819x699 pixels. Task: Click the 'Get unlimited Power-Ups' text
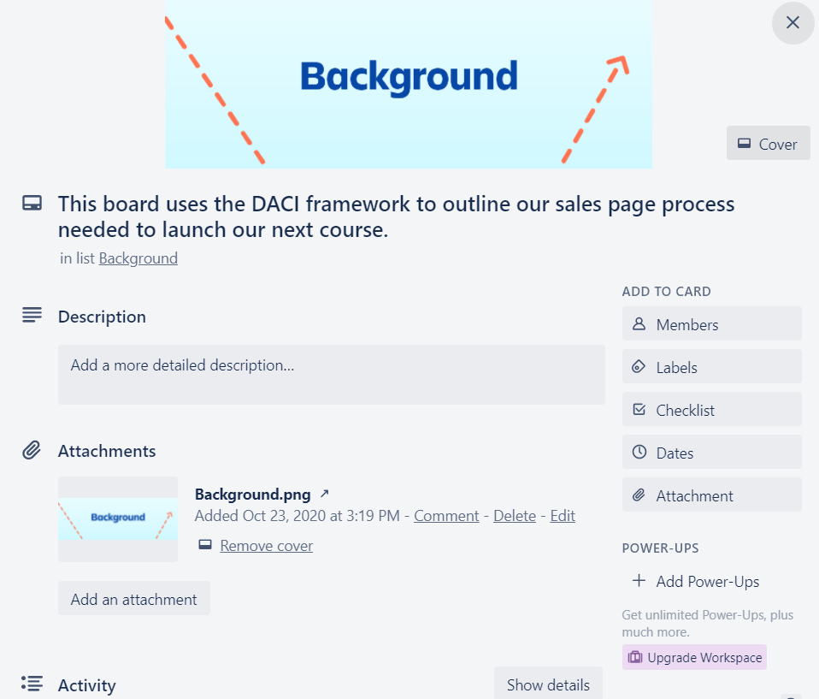(708, 624)
